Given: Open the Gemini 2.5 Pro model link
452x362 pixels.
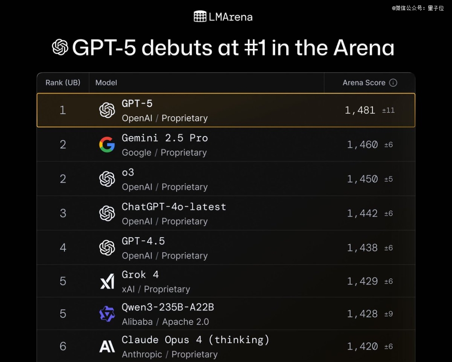Looking at the screenshot, I should click(x=164, y=138).
